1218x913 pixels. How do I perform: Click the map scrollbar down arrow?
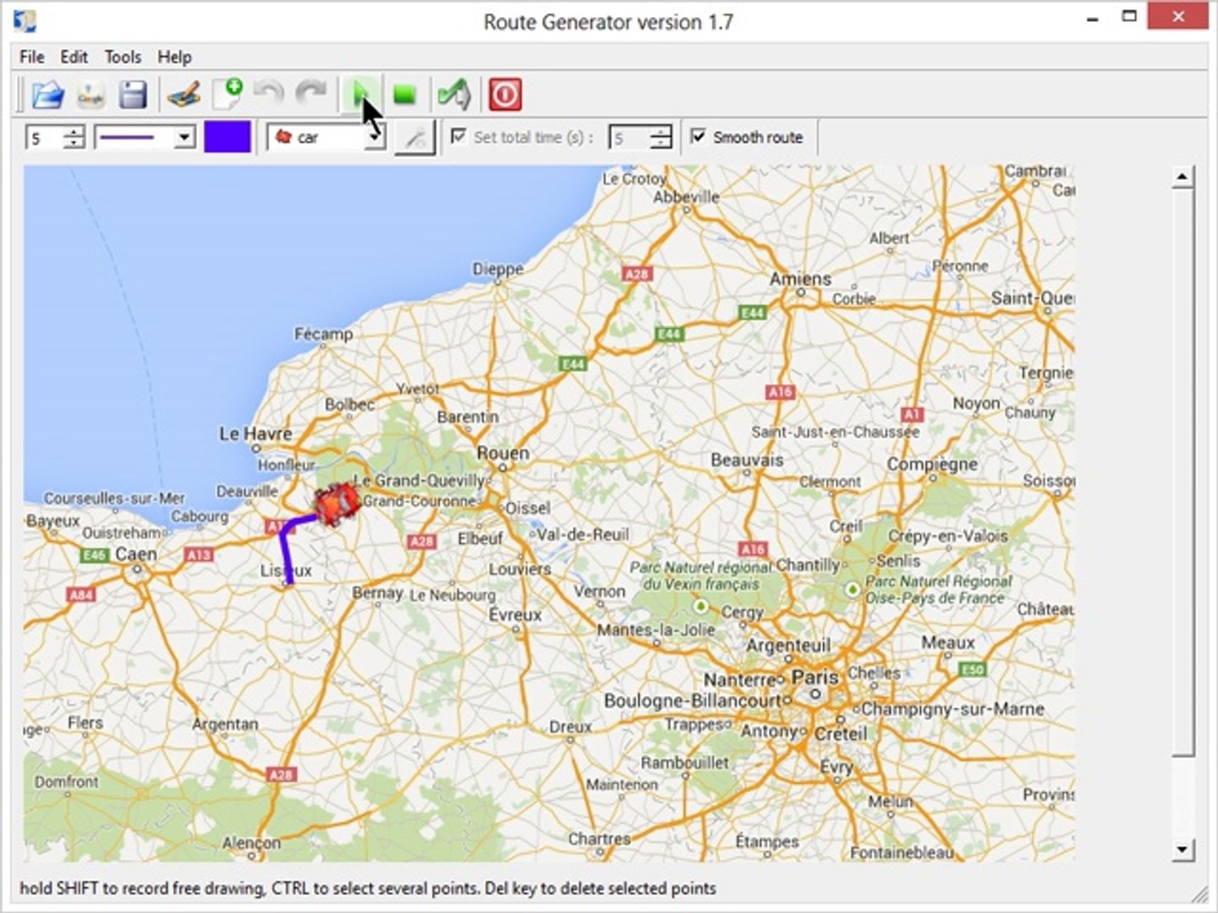coord(1182,850)
